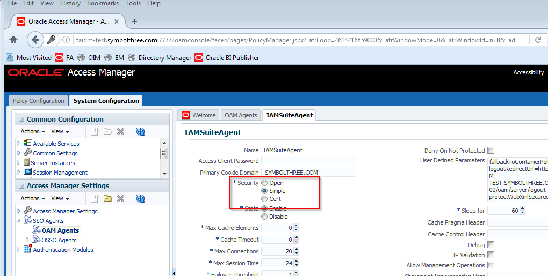Click the Access Client Password input field

point(308,161)
